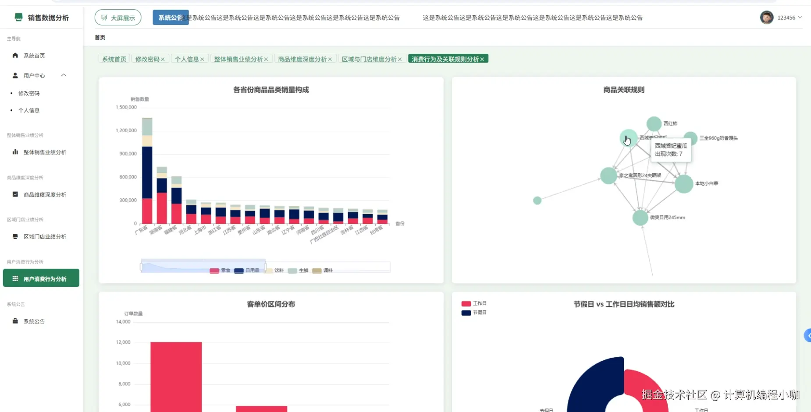811x412 pixels.
Task: Switch to the 个人信息 tab
Action: [x=187, y=59]
